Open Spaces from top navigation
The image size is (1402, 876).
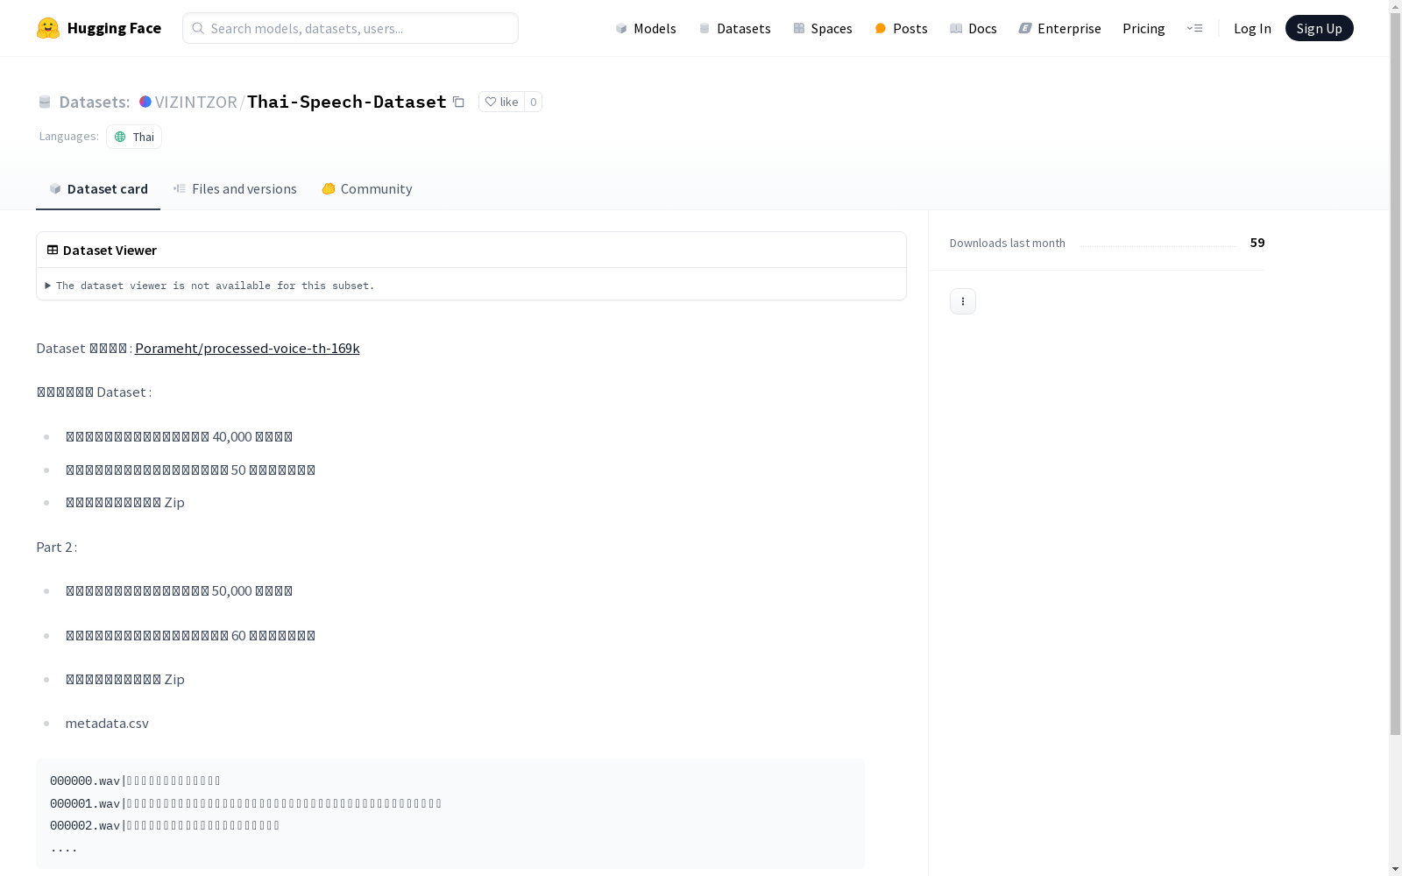point(823,28)
